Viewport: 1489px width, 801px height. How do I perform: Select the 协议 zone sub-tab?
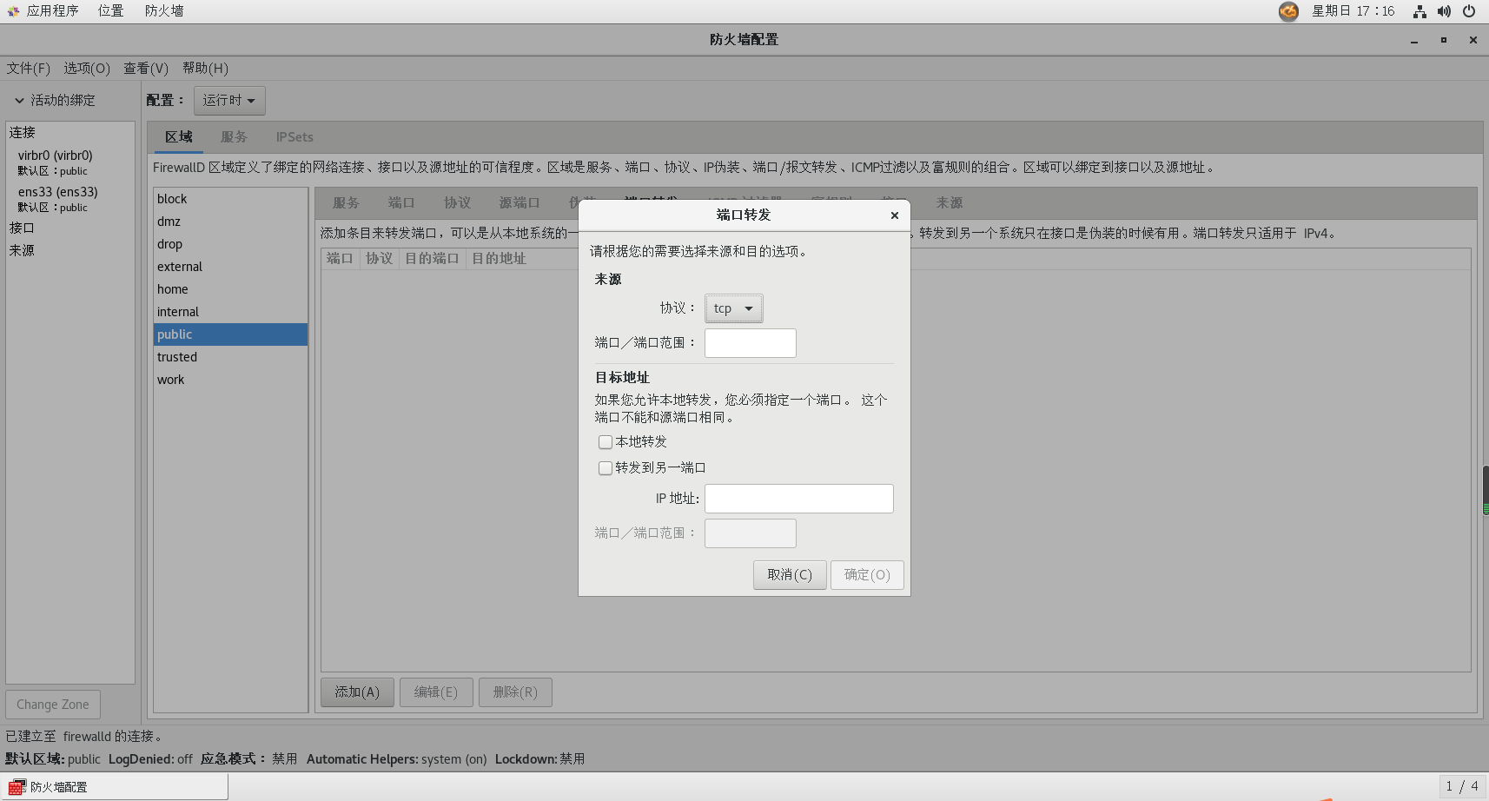457,203
